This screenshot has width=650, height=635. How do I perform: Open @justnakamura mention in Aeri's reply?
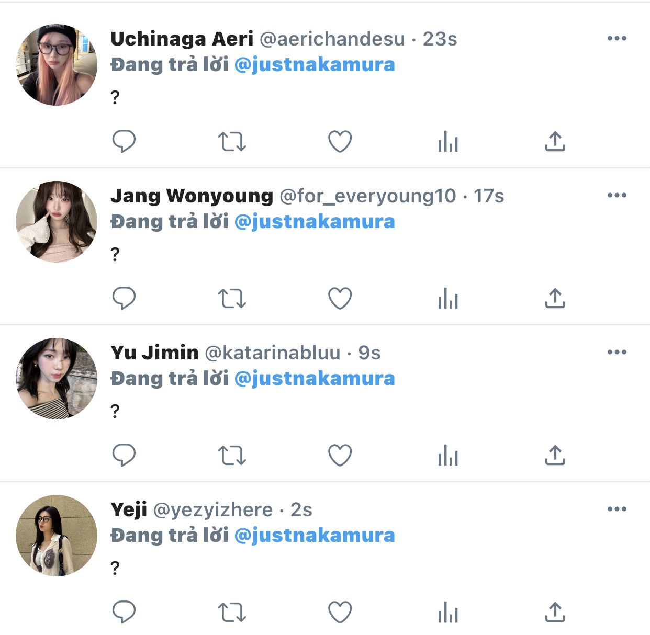315,65
